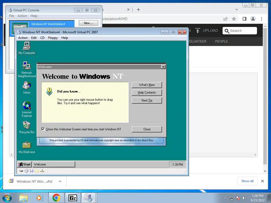This screenshot has height=203, width=271.
Task: Click the NT Start button
Action: 25,164
